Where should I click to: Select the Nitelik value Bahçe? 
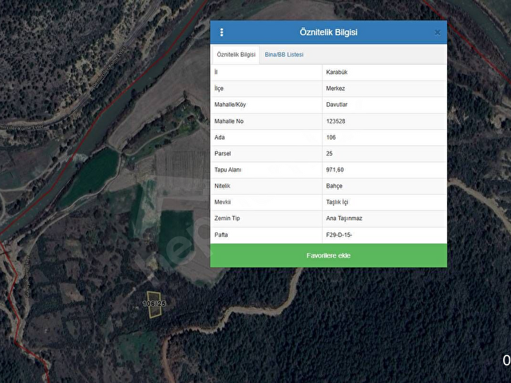point(334,186)
